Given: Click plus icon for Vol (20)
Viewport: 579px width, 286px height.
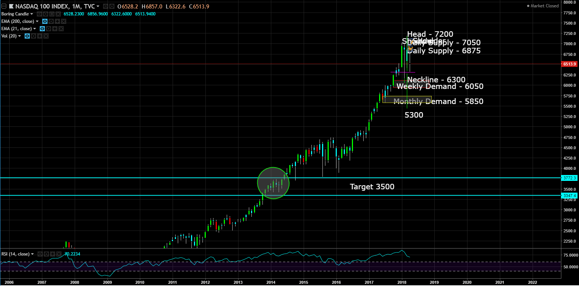Looking at the screenshot, I should (x=40, y=36).
